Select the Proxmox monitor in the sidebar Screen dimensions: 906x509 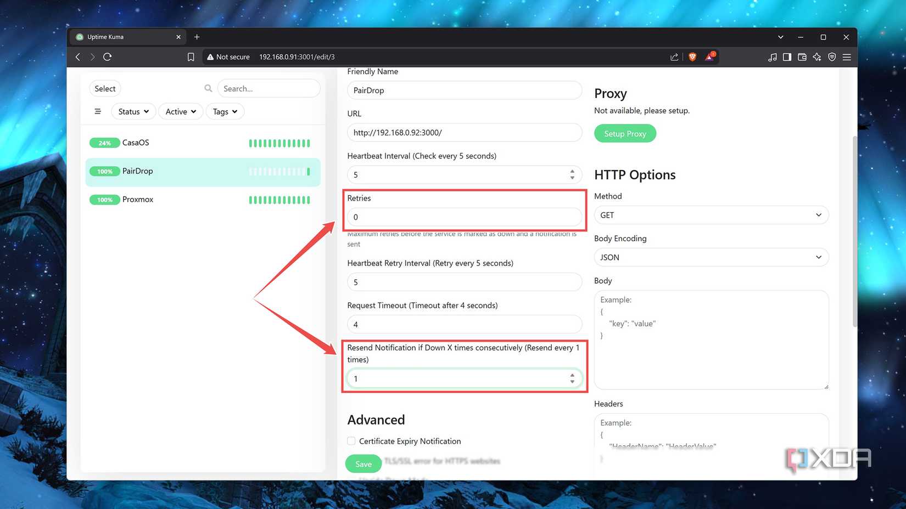137,199
